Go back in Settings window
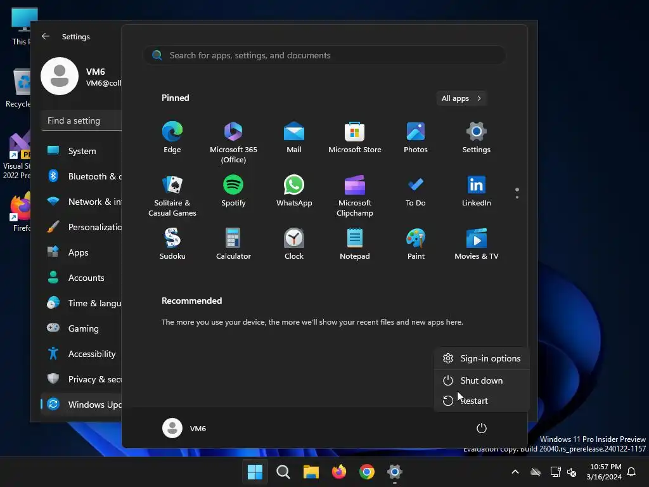The height and width of the screenshot is (487, 649). 46,36
